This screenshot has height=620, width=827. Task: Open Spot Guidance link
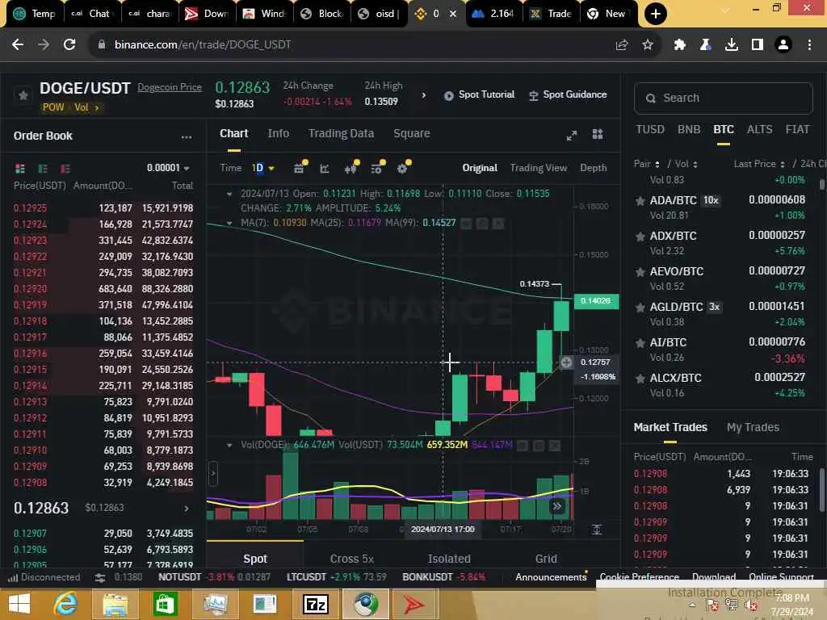[x=568, y=95]
